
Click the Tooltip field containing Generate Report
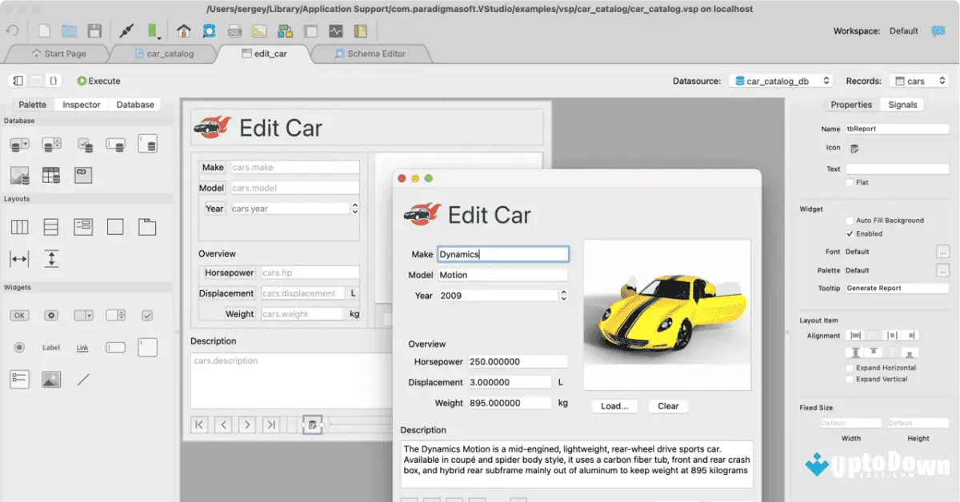[896, 288]
